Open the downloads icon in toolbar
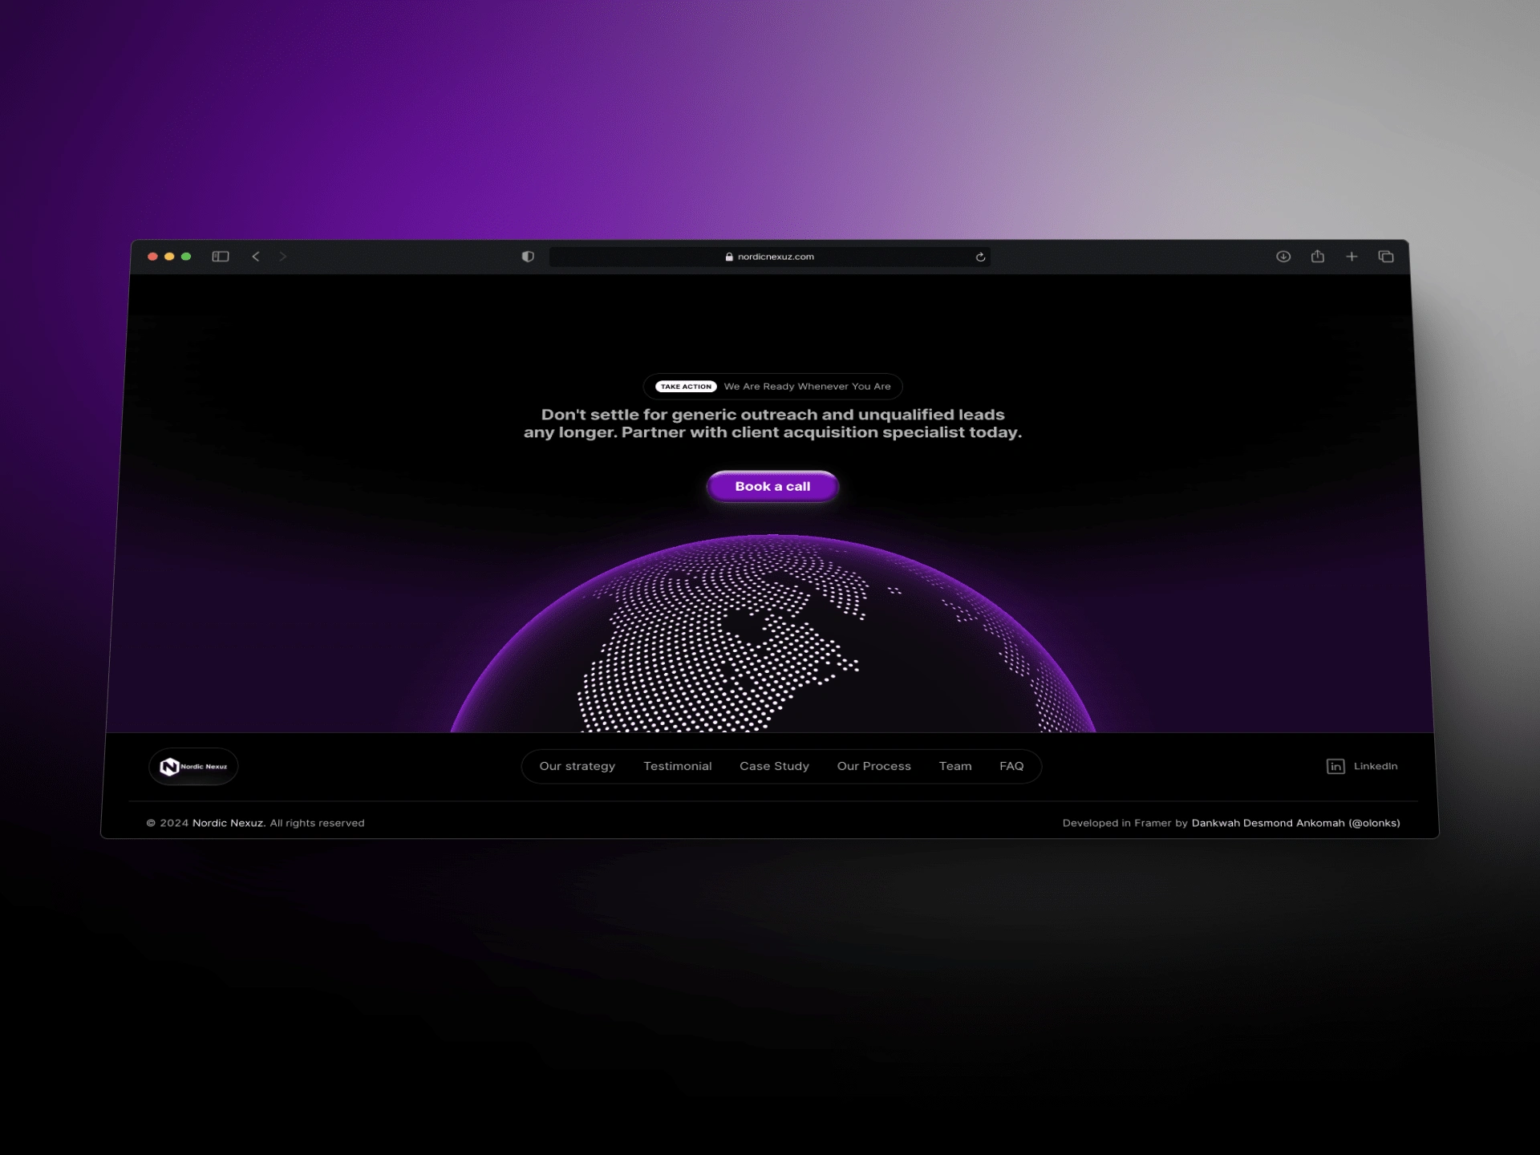The image size is (1540, 1155). coord(1283,257)
